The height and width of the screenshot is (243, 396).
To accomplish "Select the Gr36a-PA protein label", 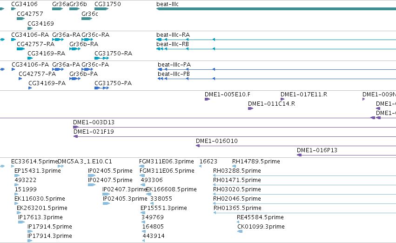I will pyautogui.click(x=66, y=64).
